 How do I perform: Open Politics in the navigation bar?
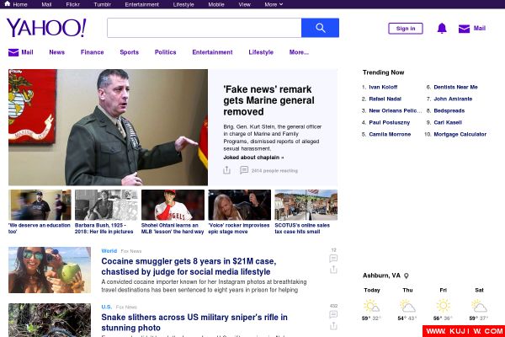pyautogui.click(x=165, y=52)
